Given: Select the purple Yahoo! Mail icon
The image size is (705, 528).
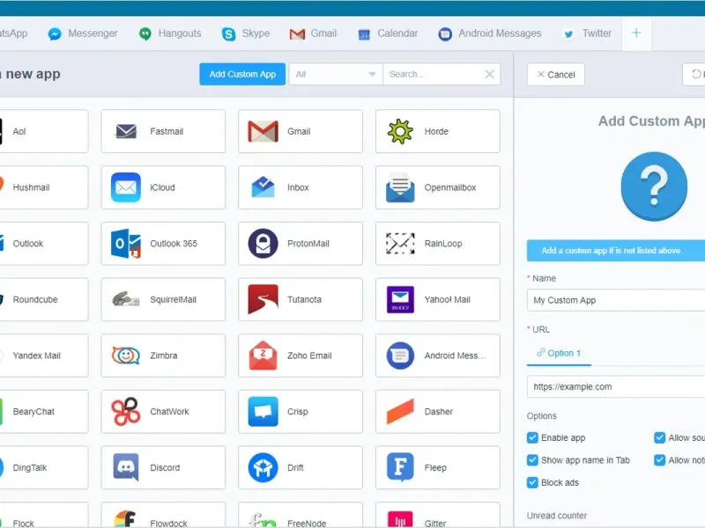Looking at the screenshot, I should (x=400, y=299).
